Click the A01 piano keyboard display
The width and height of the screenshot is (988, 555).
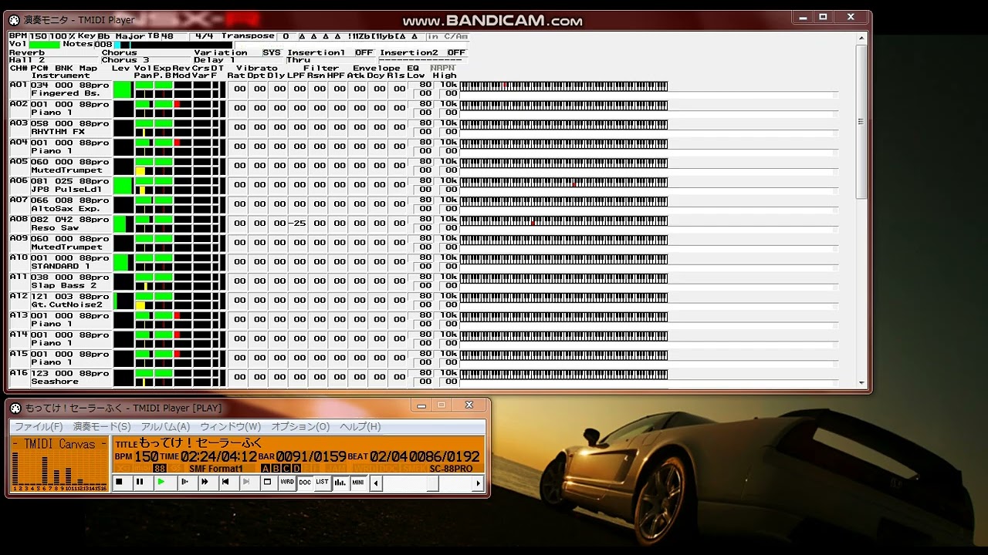(x=563, y=86)
